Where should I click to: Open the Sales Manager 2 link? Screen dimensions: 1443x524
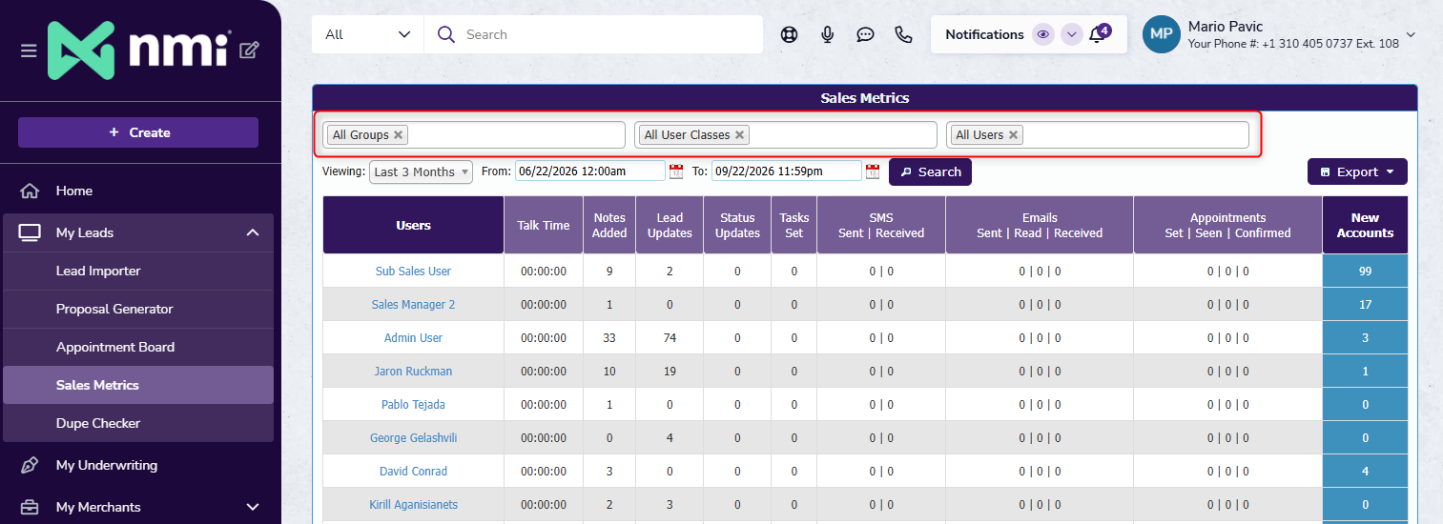click(x=413, y=305)
